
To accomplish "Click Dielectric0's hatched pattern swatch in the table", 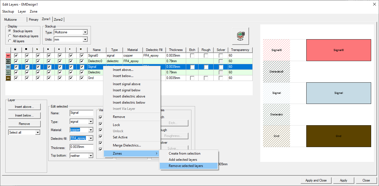I will tap(8, 61).
